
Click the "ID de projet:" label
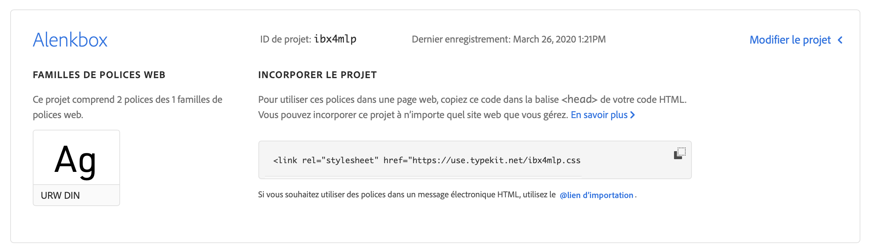pos(285,39)
